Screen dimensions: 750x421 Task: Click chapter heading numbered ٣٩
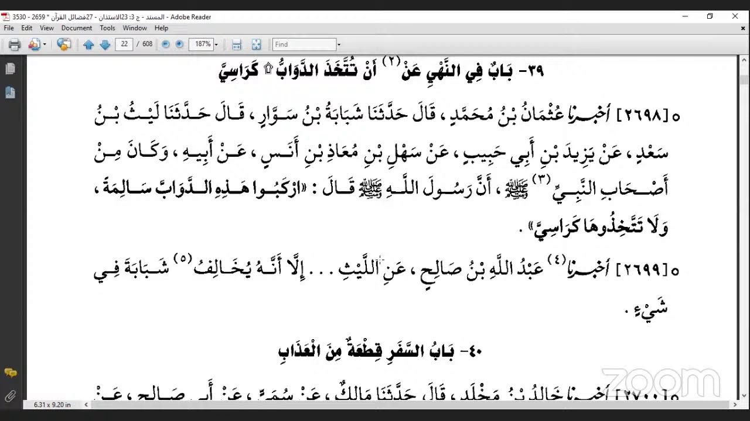coord(381,71)
